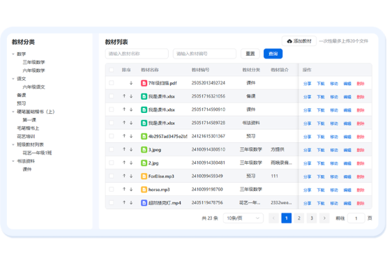The image size is (387, 265).
Task: Click the green image icon of 3.jpeg
Action: pos(144,149)
